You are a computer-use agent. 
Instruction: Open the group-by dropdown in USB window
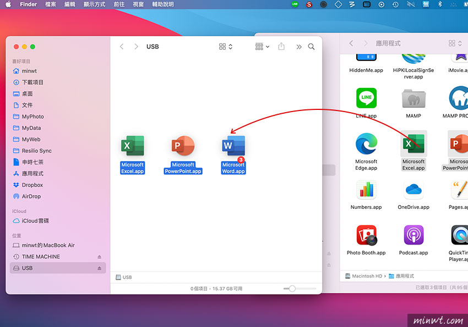click(262, 47)
